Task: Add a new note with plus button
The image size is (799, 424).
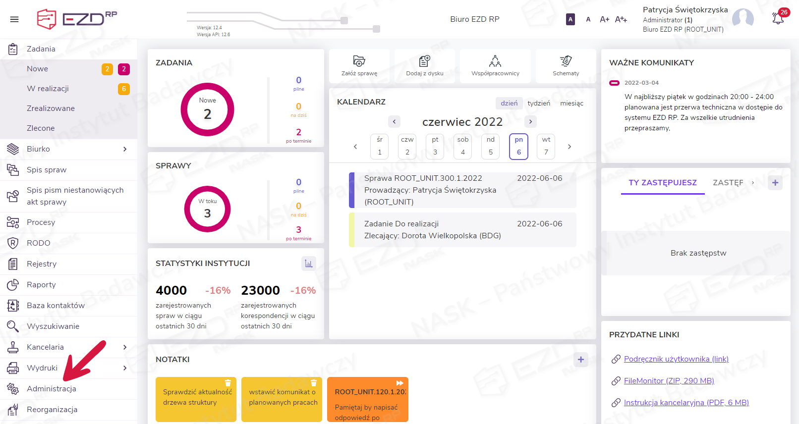Action: [580, 360]
